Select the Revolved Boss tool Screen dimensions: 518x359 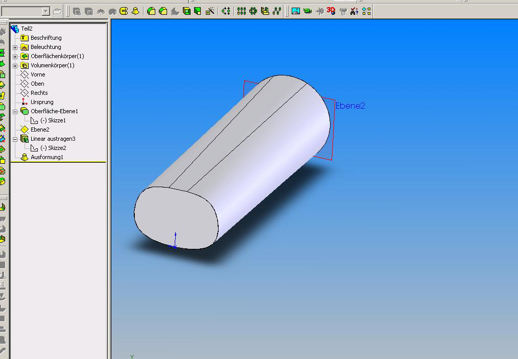coord(101,12)
